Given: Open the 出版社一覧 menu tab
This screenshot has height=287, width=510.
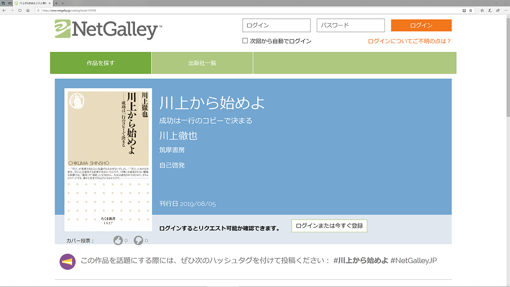Looking at the screenshot, I should click(202, 63).
